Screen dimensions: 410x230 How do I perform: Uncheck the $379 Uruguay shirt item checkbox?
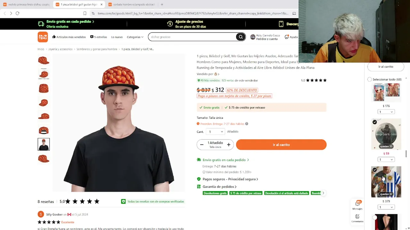pos(374,170)
